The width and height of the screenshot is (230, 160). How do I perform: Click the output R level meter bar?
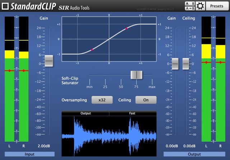pos(220,79)
